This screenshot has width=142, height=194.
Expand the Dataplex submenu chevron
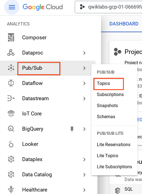point(84,159)
